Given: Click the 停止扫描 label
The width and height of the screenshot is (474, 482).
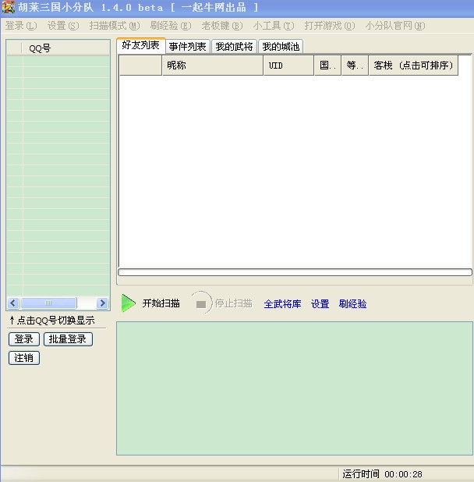Looking at the screenshot, I should pyautogui.click(x=233, y=303).
